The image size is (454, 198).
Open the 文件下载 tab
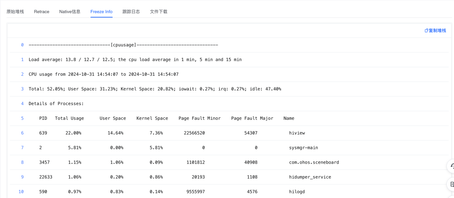tap(158, 12)
